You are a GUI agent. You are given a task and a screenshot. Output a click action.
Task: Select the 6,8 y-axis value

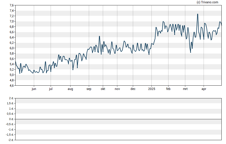[x=11, y=27]
